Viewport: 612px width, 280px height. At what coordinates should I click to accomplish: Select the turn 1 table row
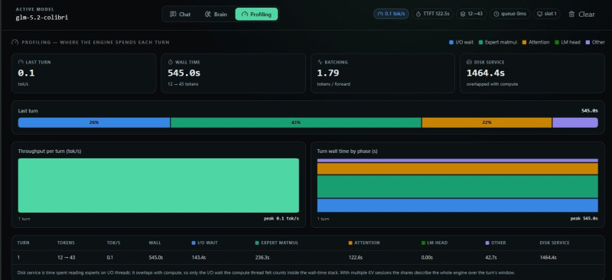coord(308,258)
